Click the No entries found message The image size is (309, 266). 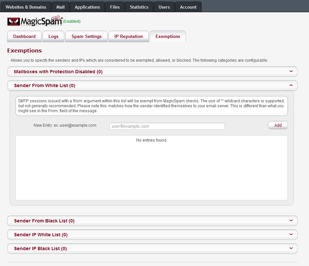tap(152, 140)
